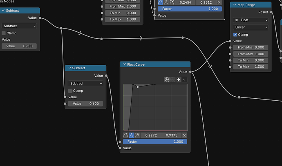This screenshot has width=282, height=166.
Task: Edit To Min field above To Max 1.000
Action: [123, 13]
